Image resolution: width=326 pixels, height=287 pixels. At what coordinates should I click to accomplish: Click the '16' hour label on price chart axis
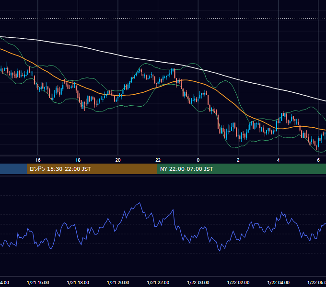point(38,160)
